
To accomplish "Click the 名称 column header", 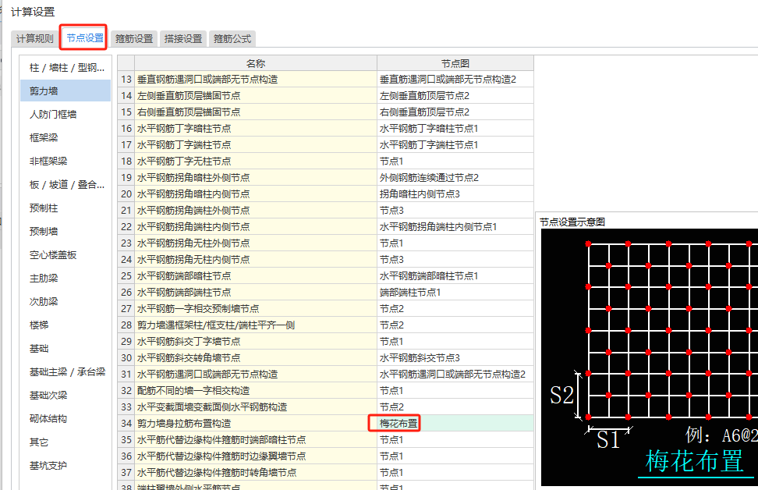I will [256, 63].
